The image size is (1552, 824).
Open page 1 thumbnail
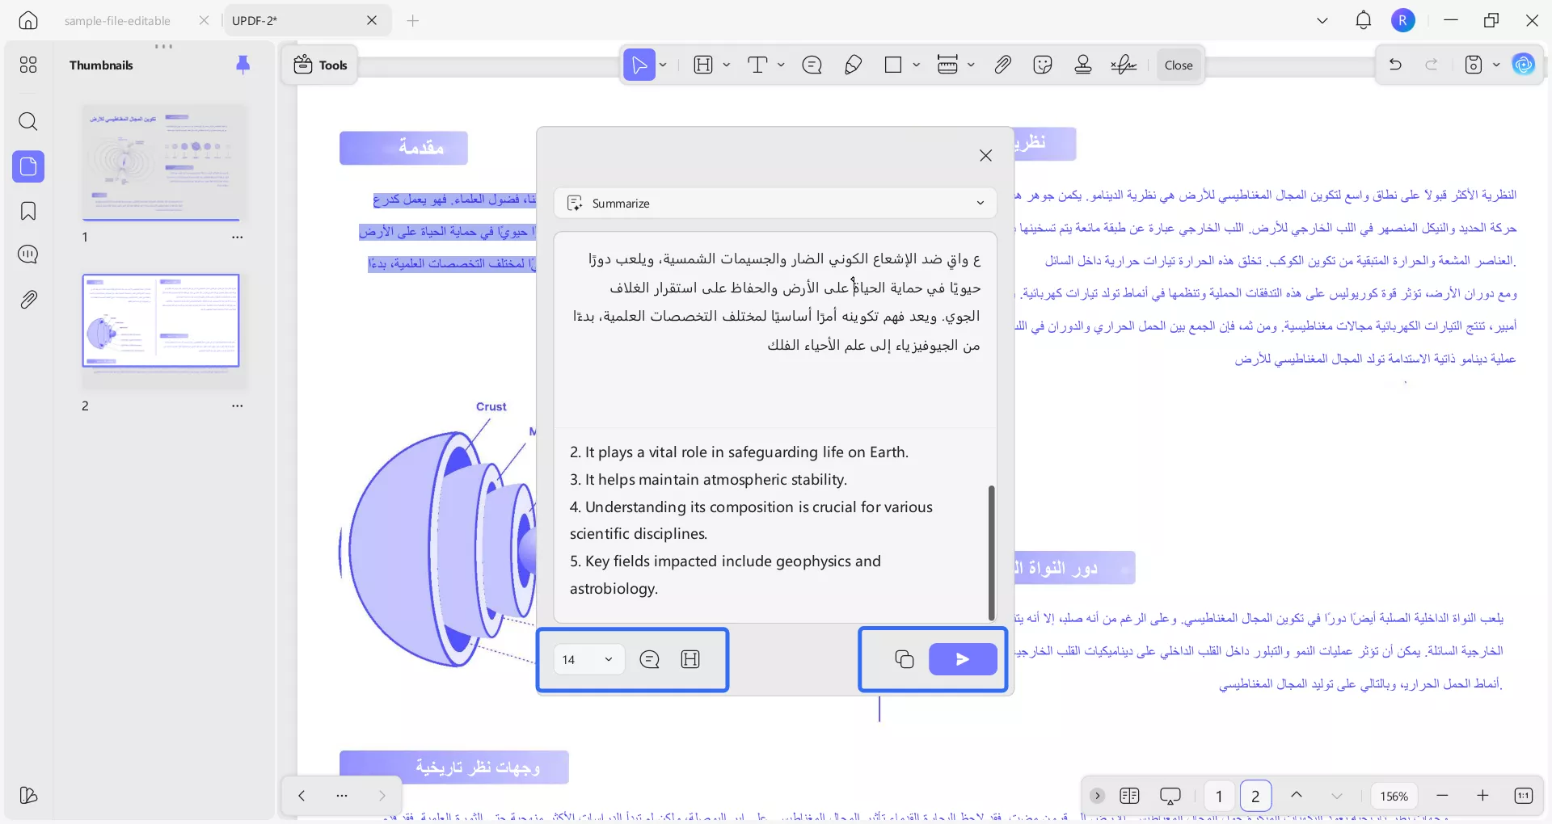coord(162,162)
